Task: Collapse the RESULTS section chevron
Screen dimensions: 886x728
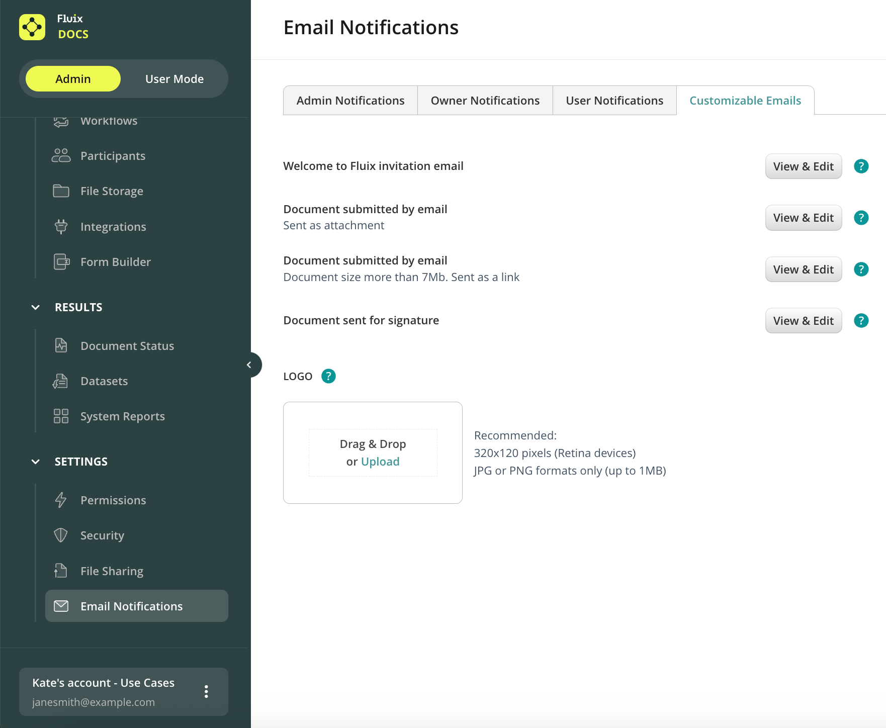Action: 36,307
